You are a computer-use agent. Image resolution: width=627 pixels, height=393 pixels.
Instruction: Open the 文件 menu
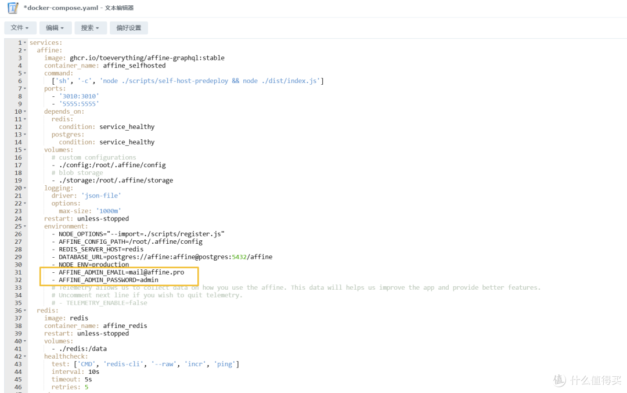tap(20, 28)
